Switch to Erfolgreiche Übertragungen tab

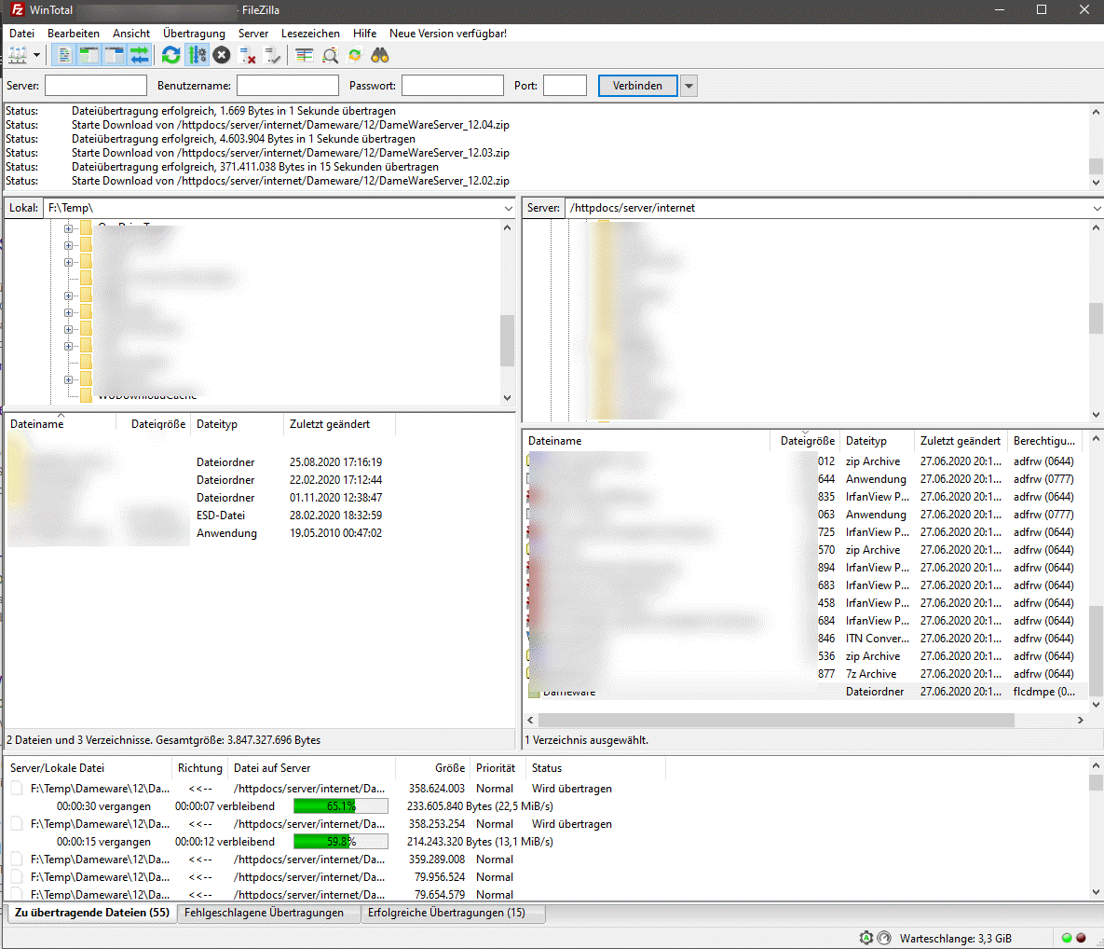point(446,914)
